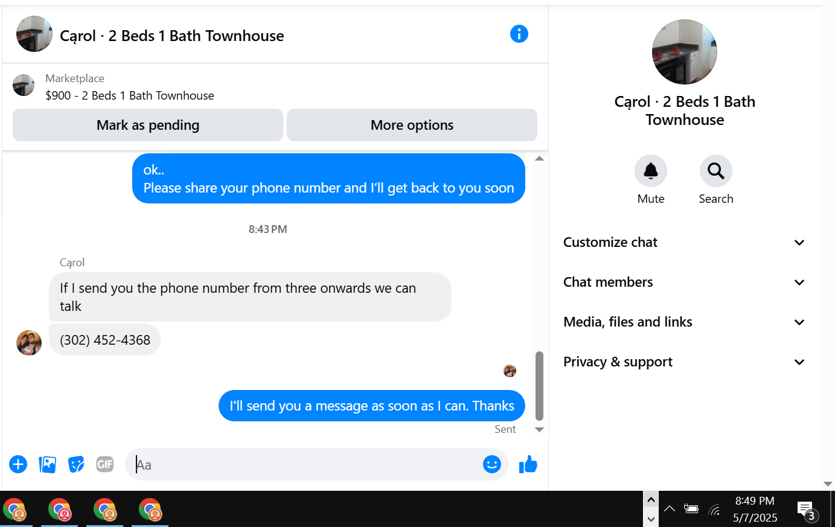Open conversation information with the blue info icon
This screenshot has height=527, width=835.
pos(519,34)
